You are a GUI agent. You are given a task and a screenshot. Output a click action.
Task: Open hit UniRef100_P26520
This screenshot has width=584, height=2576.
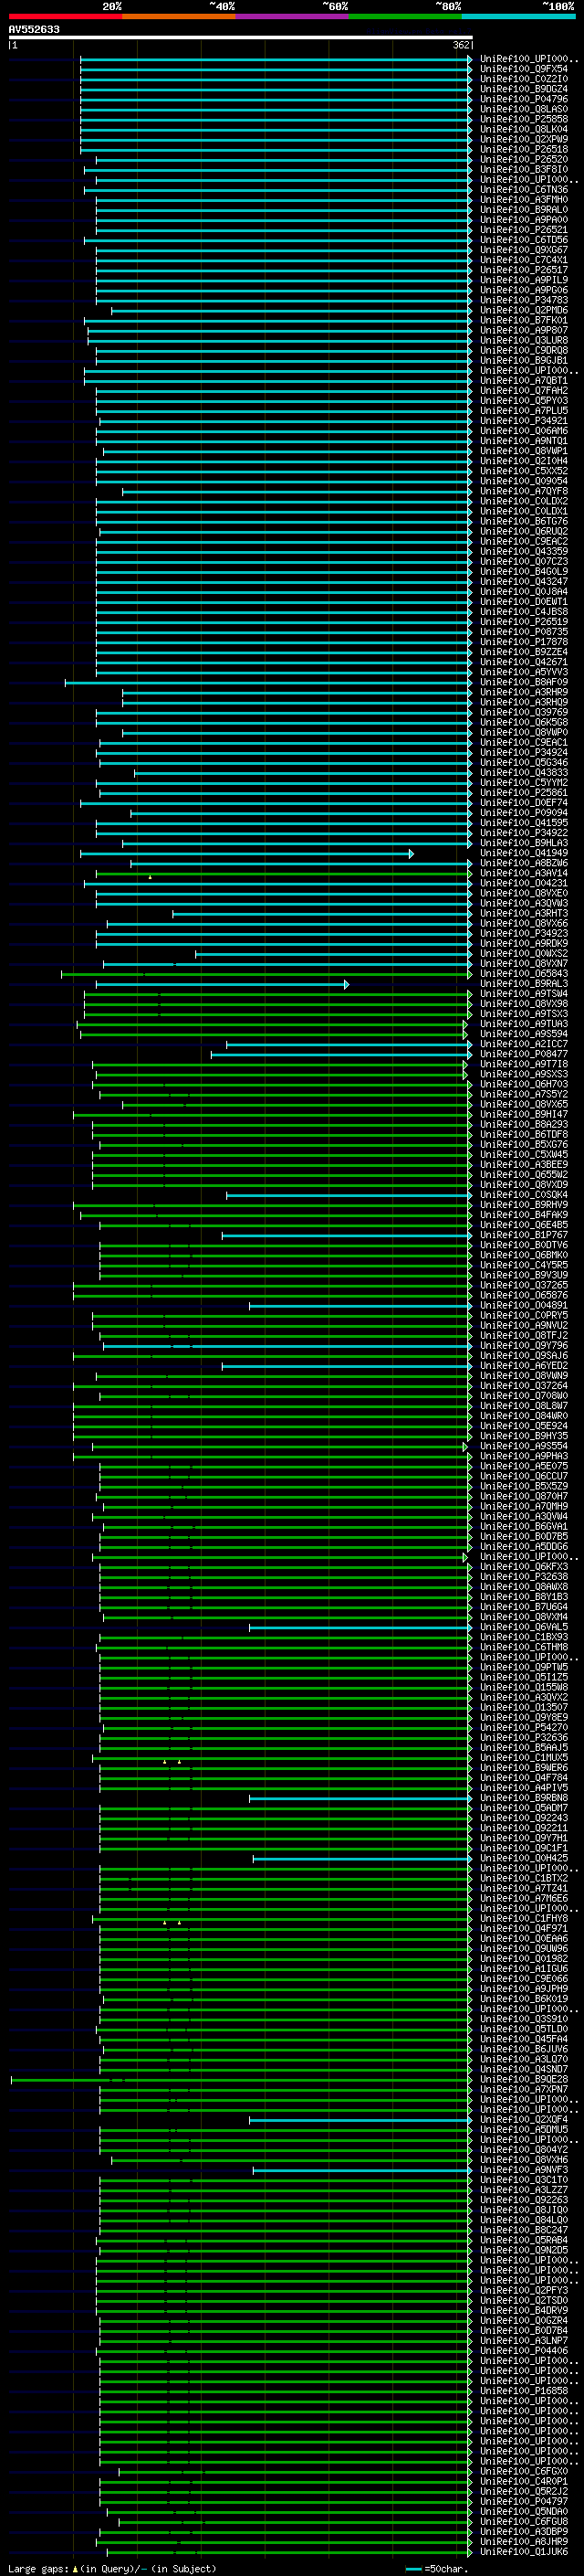[524, 159]
